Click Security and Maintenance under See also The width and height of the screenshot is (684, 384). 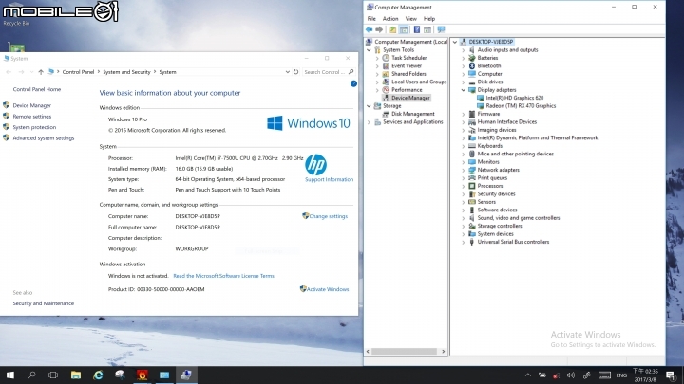[43, 303]
